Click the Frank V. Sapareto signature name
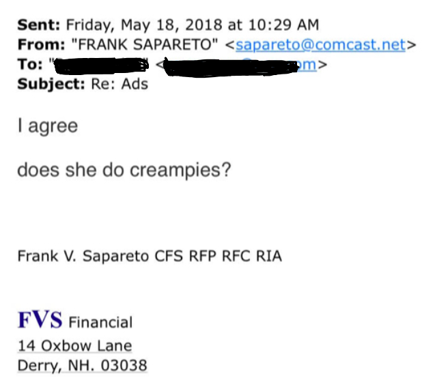Image resolution: width=435 pixels, height=391 pixels. coord(83,256)
